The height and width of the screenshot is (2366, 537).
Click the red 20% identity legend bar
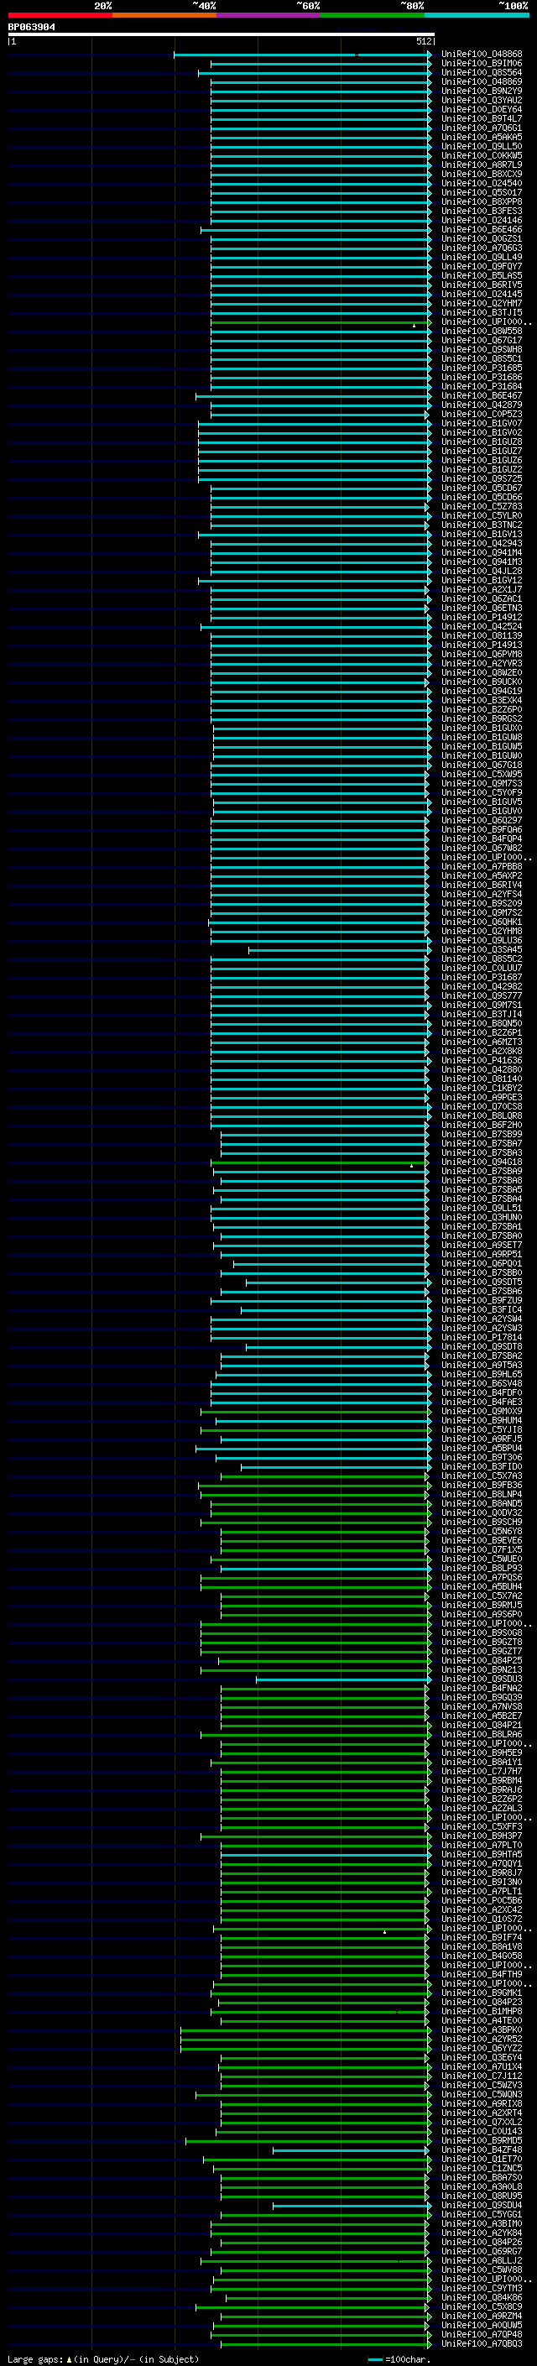60,15
